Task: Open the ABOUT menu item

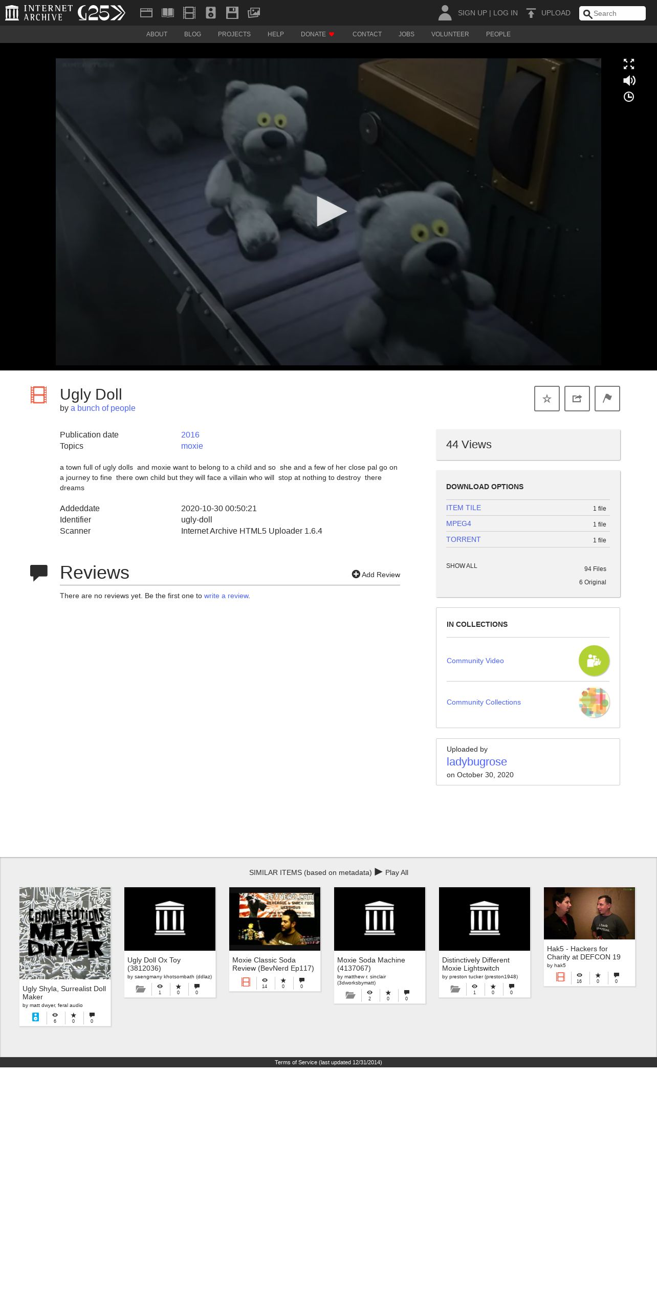Action: click(x=157, y=34)
